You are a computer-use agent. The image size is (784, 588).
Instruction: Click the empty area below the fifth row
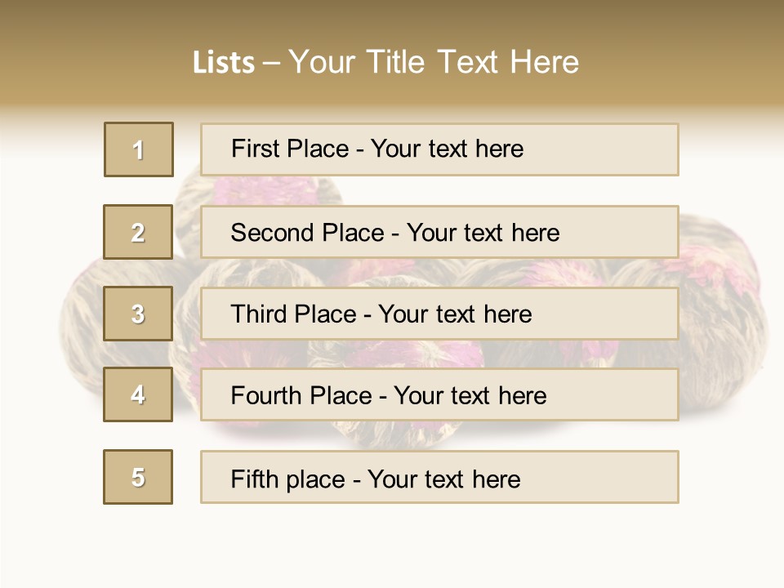tap(392, 543)
